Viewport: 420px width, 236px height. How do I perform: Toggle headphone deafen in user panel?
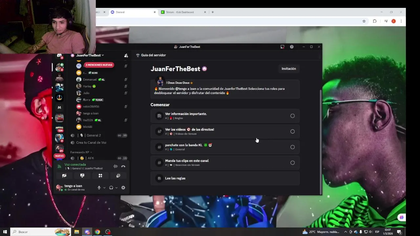click(111, 188)
